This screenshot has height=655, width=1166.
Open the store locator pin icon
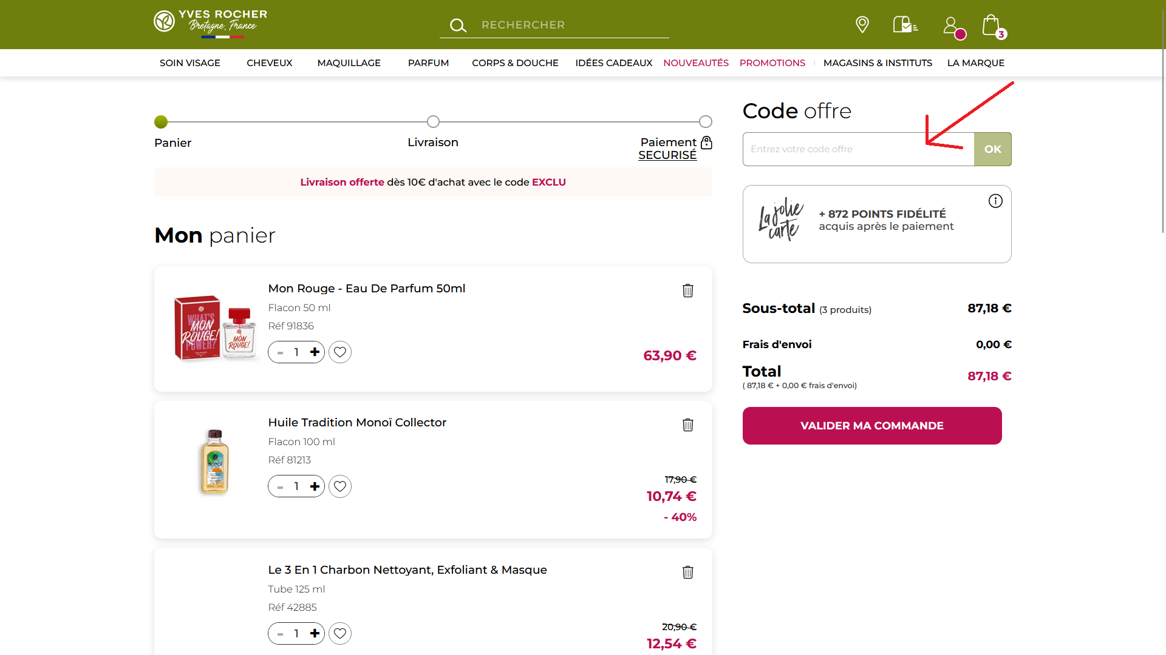862,25
